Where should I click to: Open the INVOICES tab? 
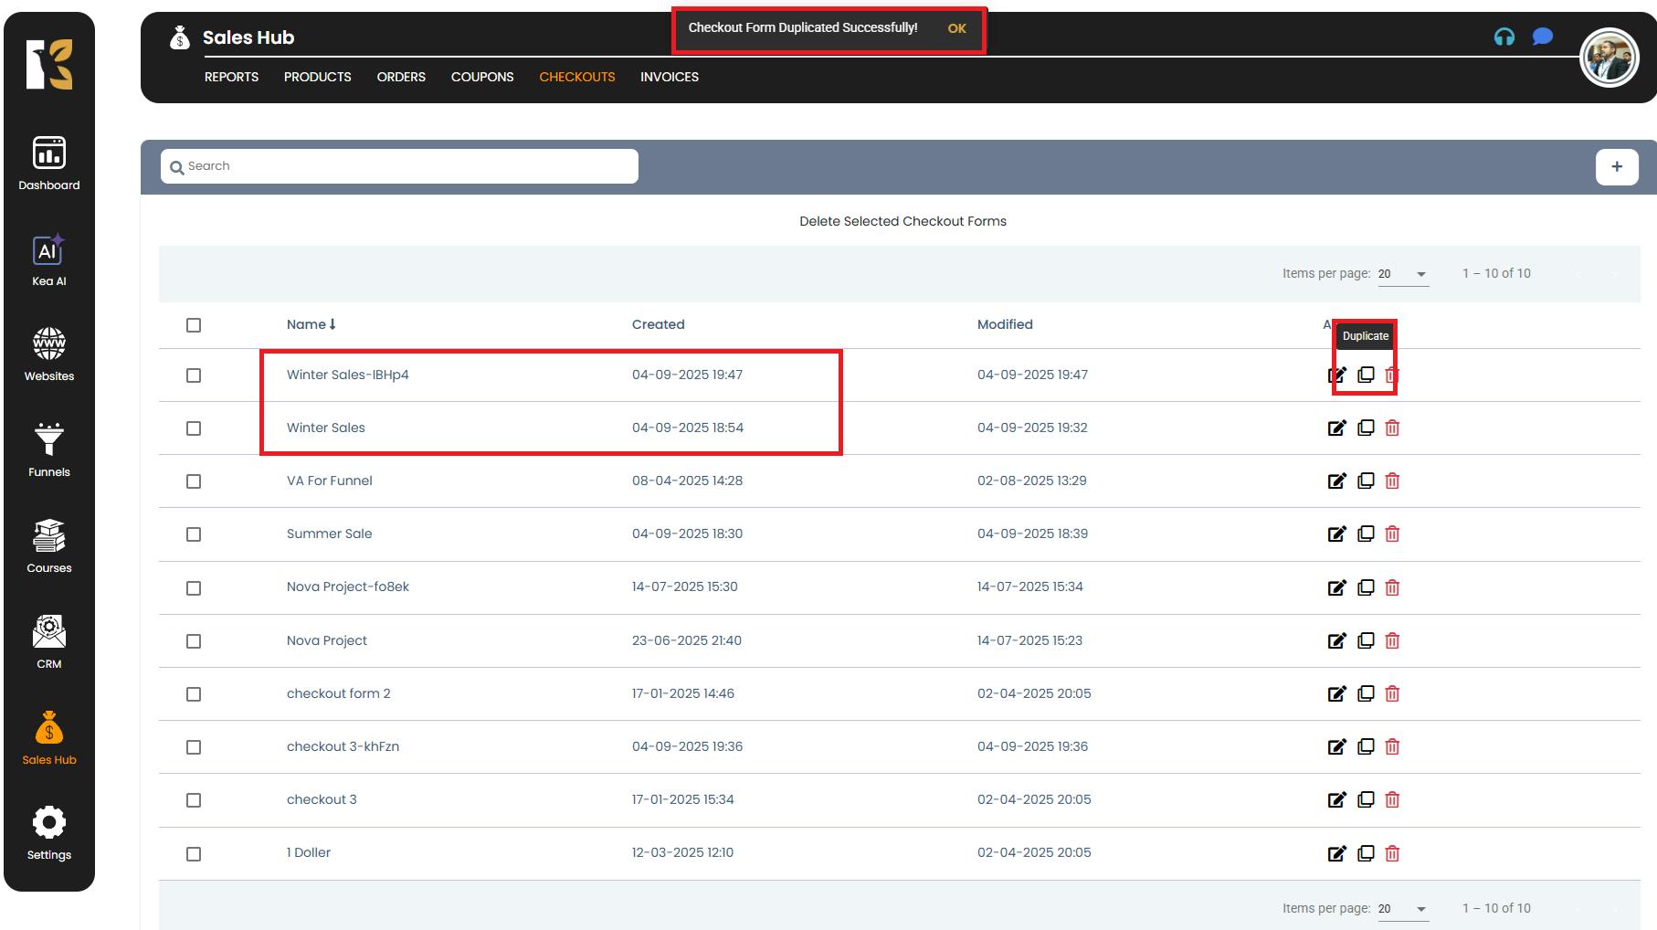[x=669, y=77]
